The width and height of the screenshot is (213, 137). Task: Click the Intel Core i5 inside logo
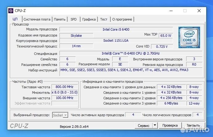pos(189,37)
